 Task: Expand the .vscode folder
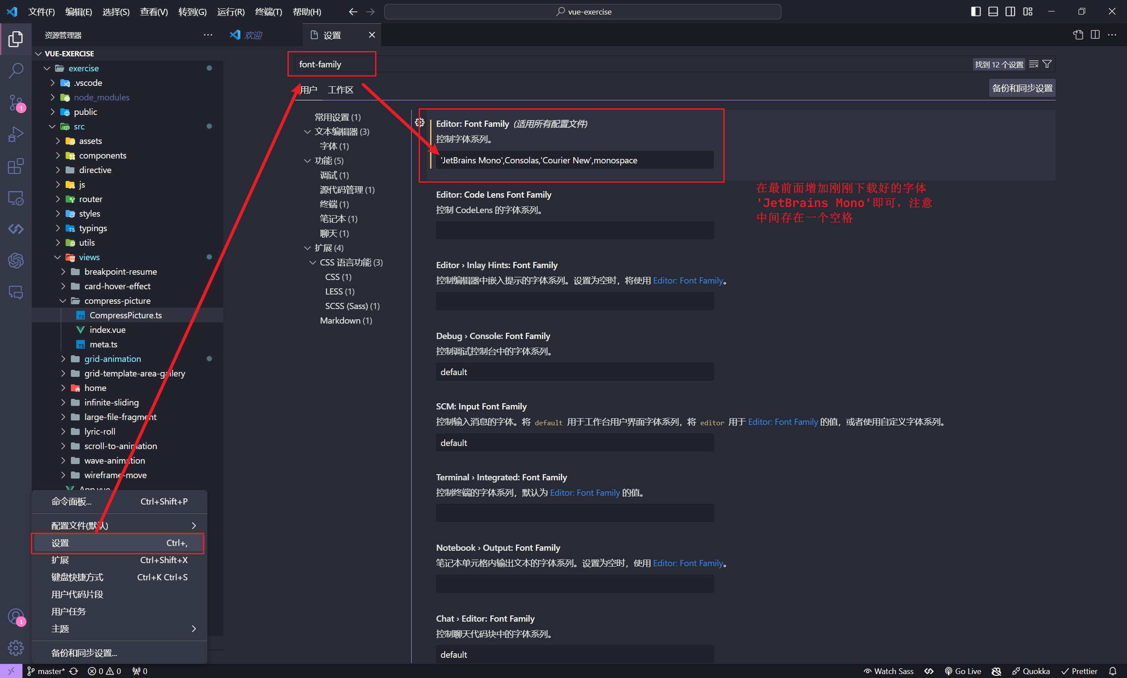(x=52, y=83)
